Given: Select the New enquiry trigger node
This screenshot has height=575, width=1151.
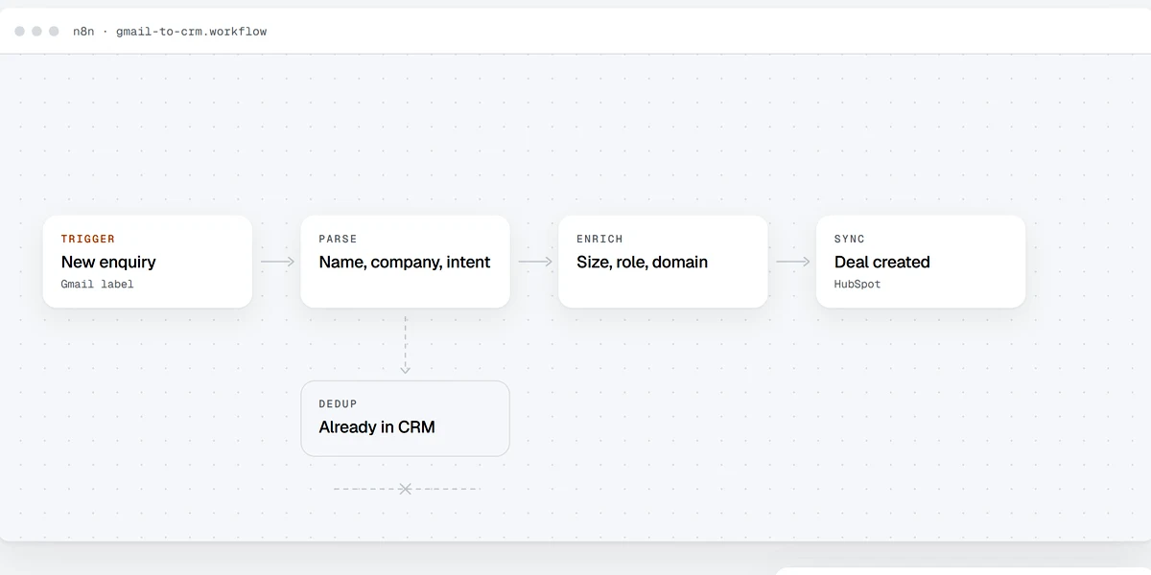Looking at the screenshot, I should point(148,262).
